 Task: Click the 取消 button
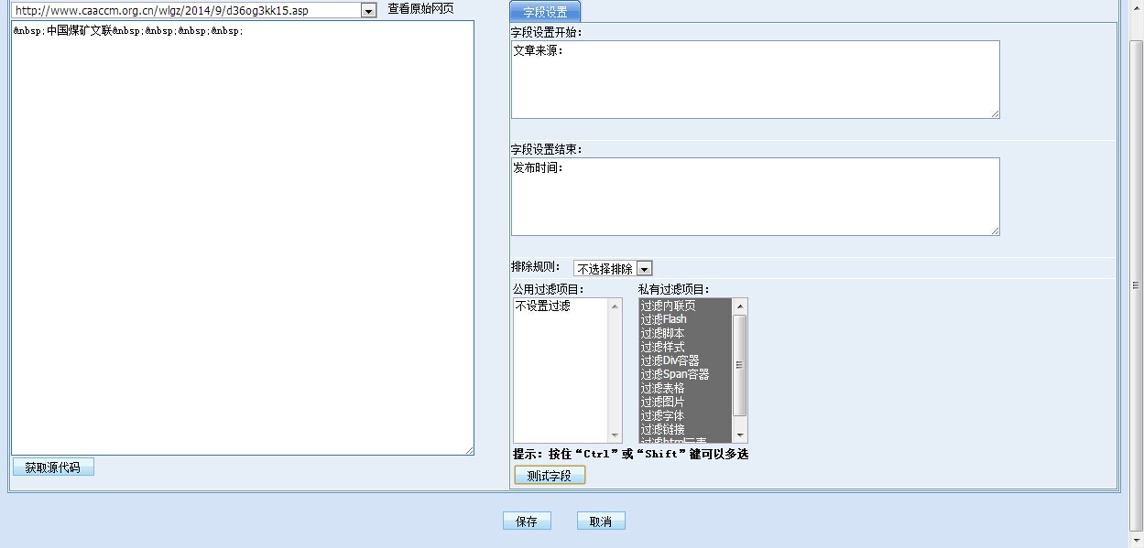point(601,521)
